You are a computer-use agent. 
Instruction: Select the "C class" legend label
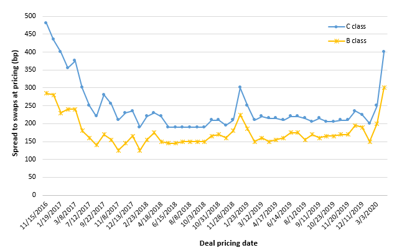point(356,26)
